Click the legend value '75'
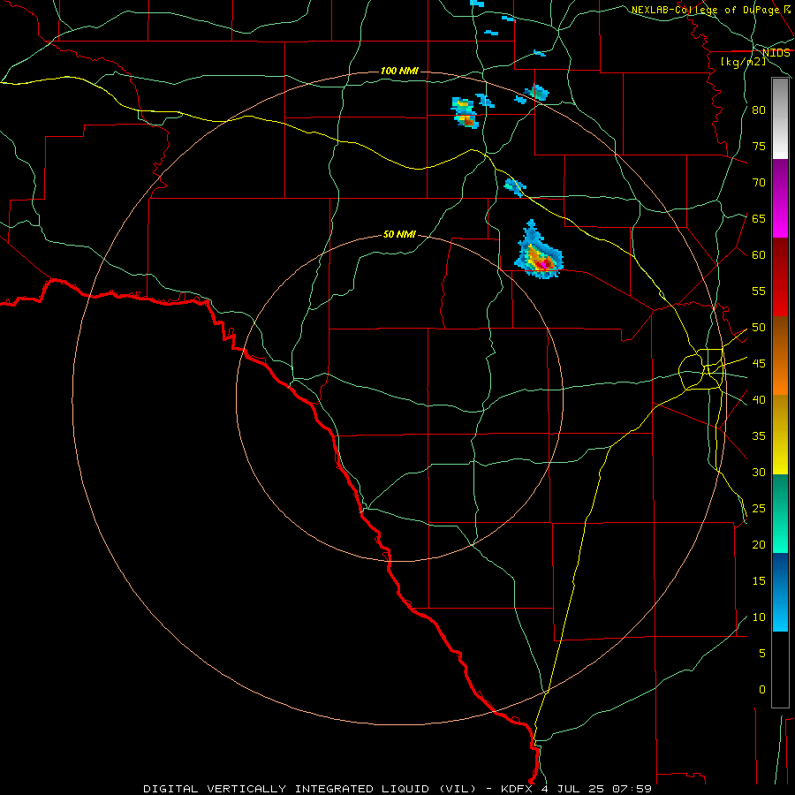The image size is (795, 795). click(759, 146)
